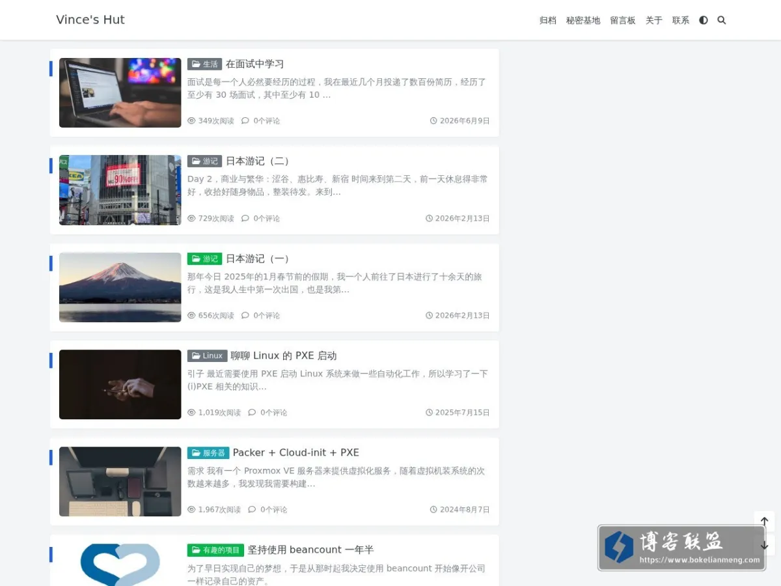
Task: Open the 秘密基地 menu item
Action: click(x=583, y=20)
